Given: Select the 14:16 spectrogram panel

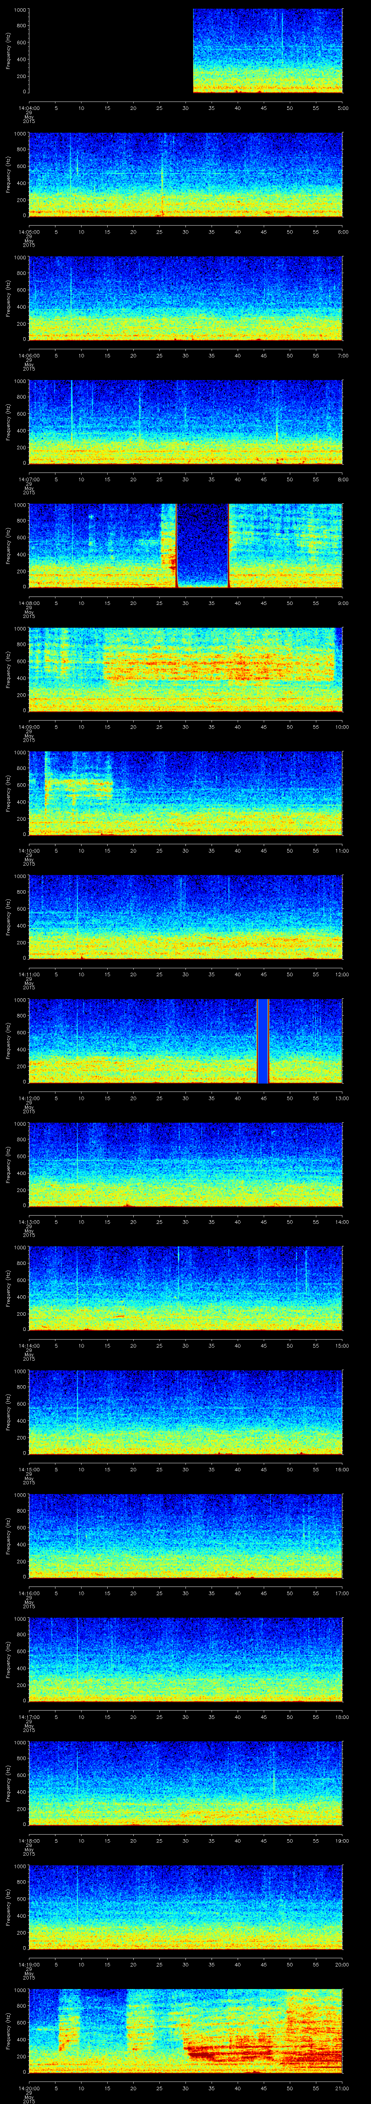Looking at the screenshot, I should tap(185, 1535).
